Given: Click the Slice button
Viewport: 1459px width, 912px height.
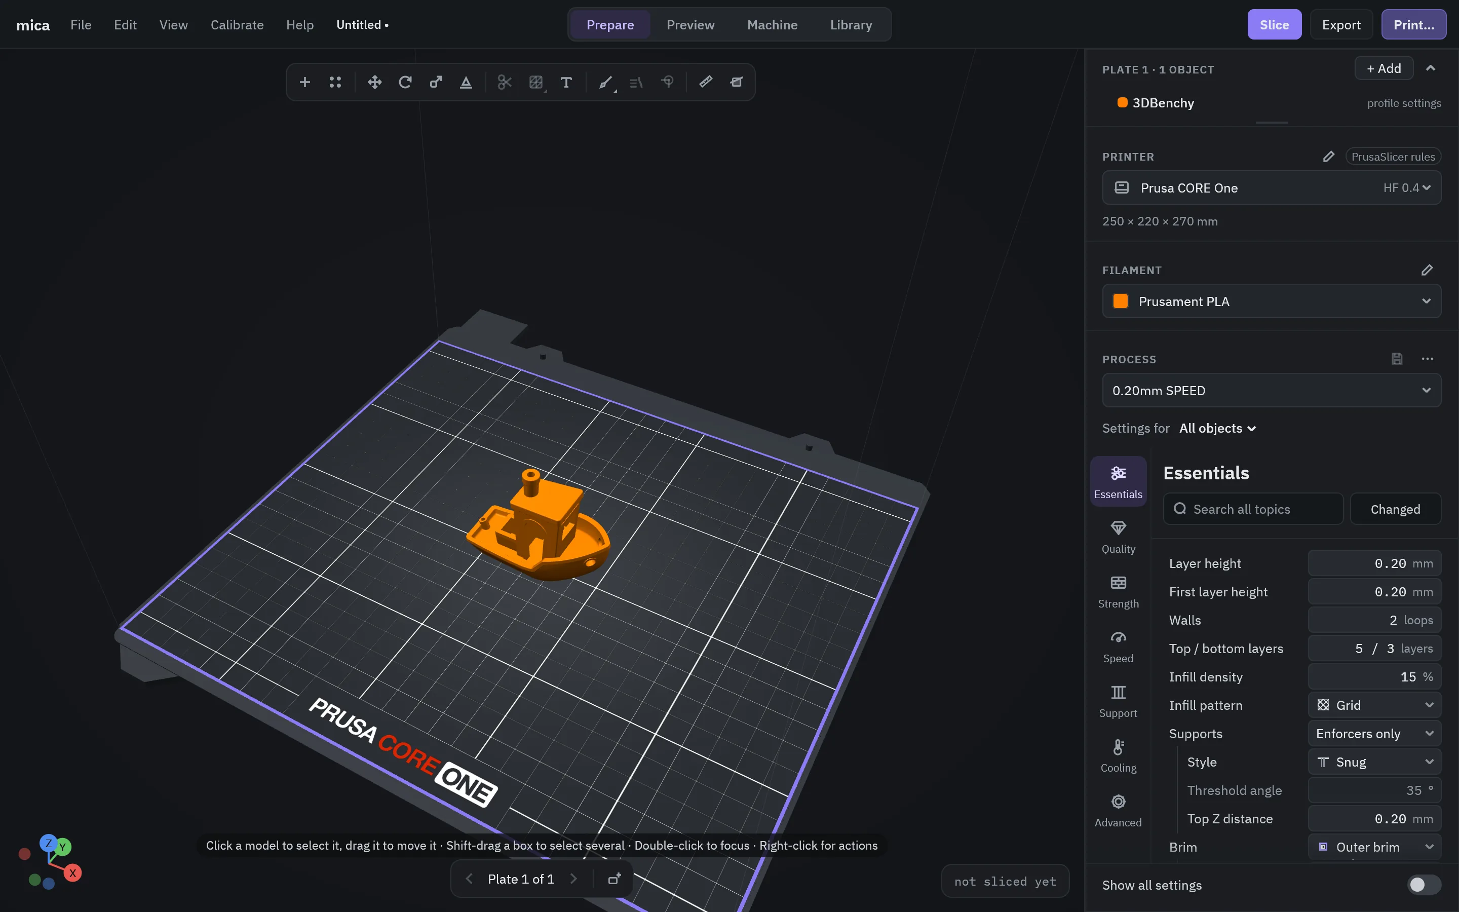Looking at the screenshot, I should pos(1275,25).
